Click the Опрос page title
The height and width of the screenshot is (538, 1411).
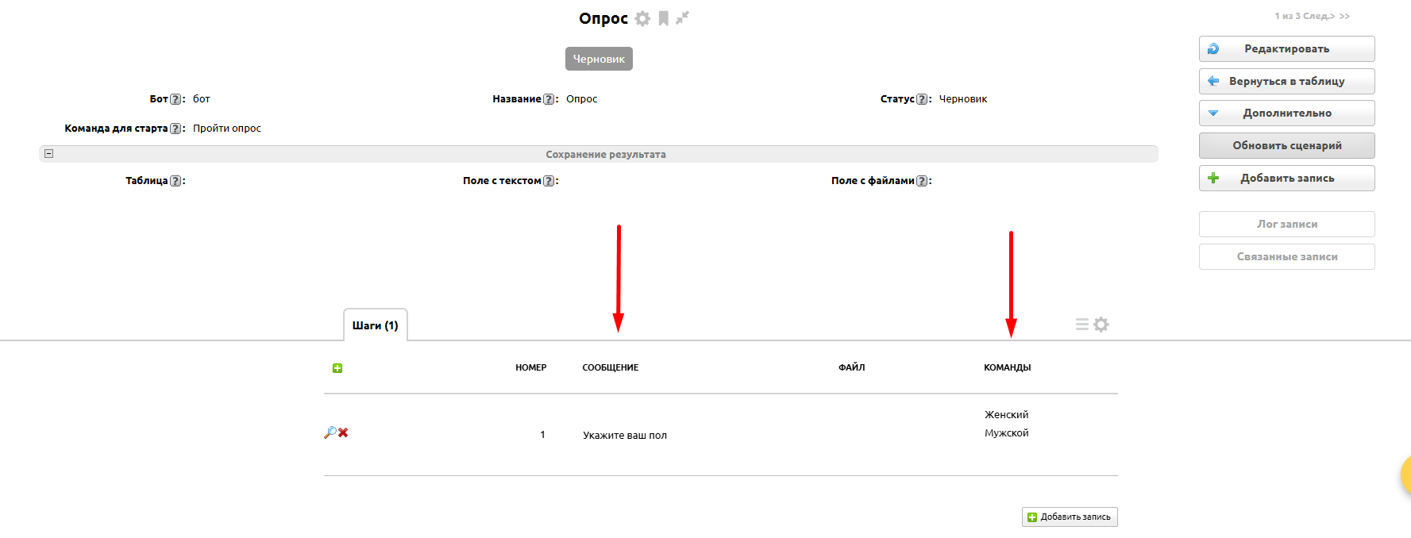[603, 18]
